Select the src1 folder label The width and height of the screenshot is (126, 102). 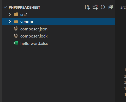pos(24,15)
